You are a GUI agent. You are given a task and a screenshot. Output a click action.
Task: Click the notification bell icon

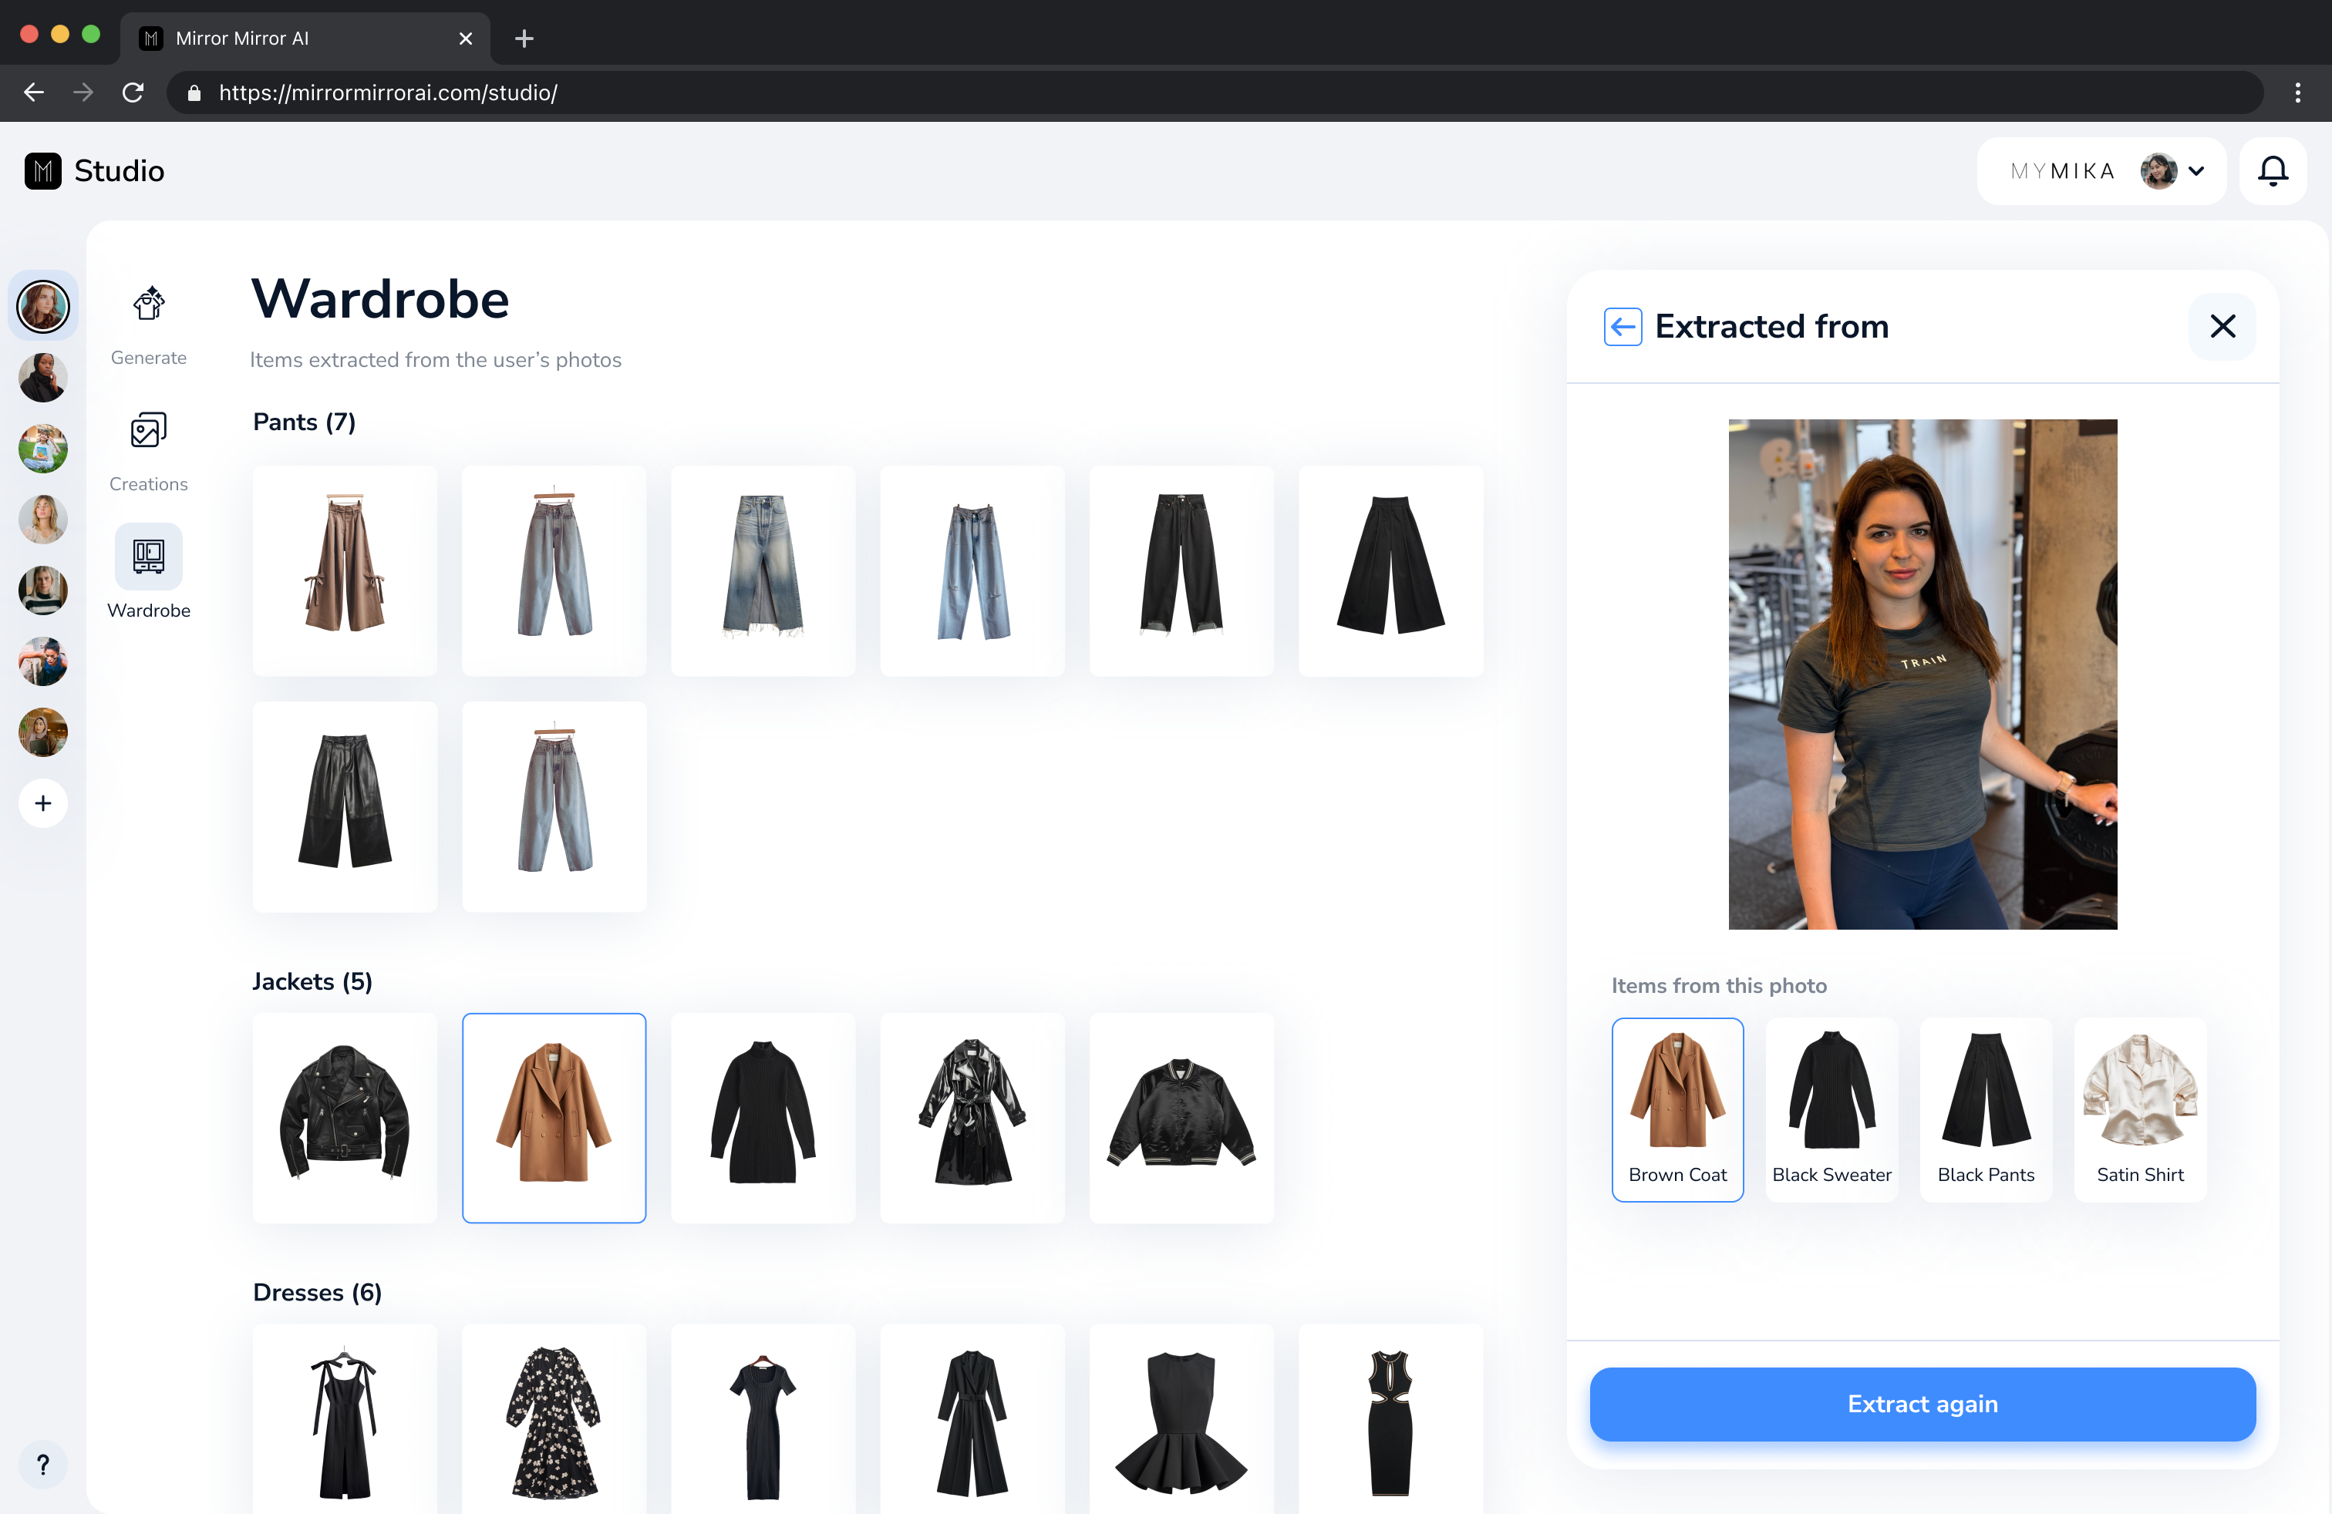pos(2274,170)
